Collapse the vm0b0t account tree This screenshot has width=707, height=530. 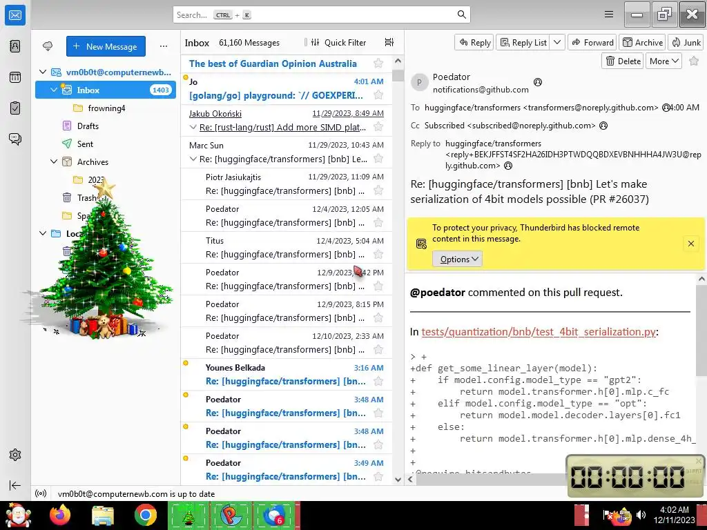(43, 72)
